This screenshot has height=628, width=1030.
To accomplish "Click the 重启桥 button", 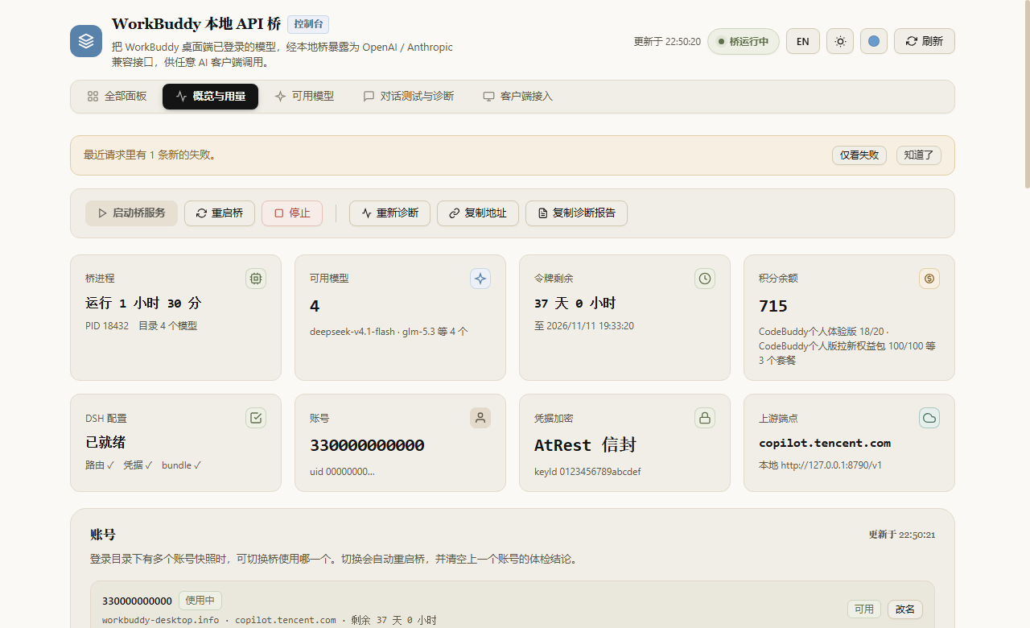I will [x=220, y=213].
